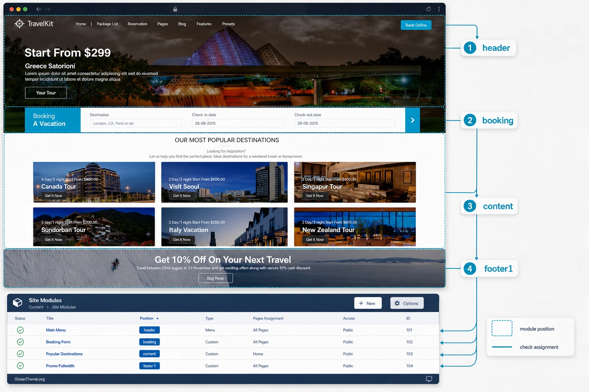This screenshot has height=392, width=589.
Task: Click the plus icon in New button
Action: click(361, 303)
